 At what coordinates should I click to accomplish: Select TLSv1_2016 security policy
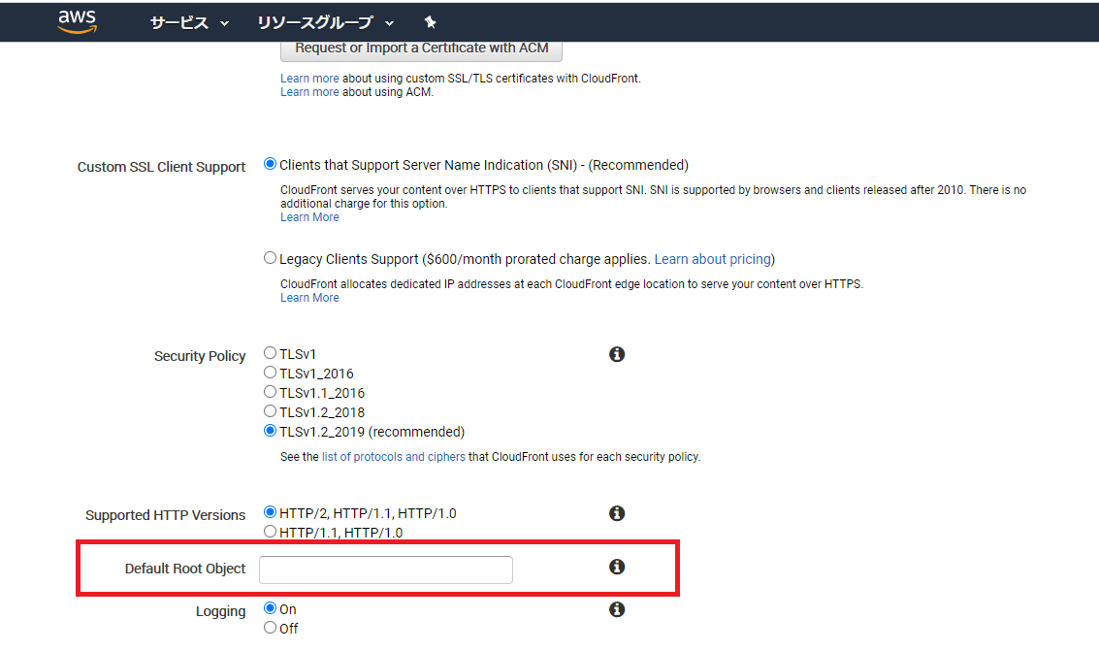tap(270, 373)
